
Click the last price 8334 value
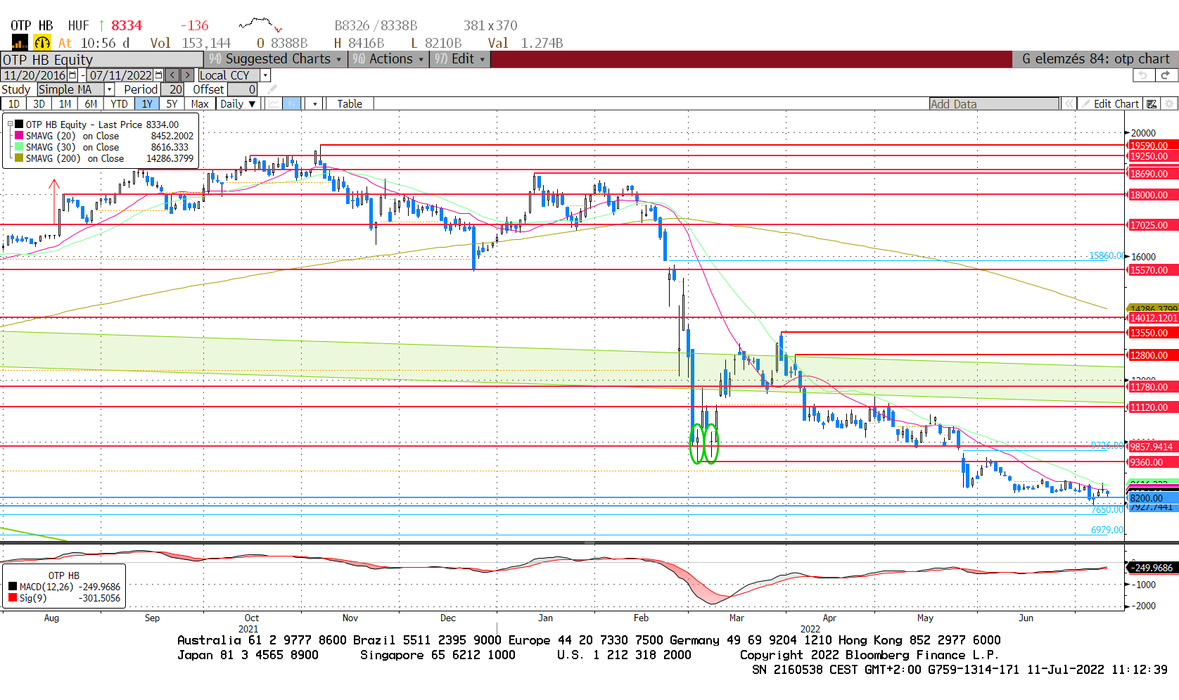tap(127, 25)
